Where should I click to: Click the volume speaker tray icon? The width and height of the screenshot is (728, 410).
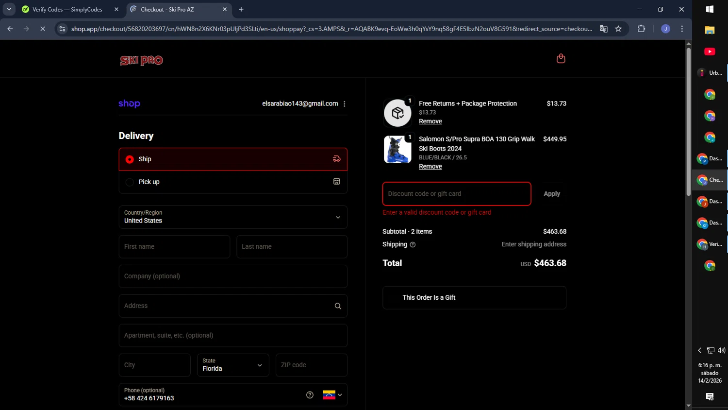click(722, 350)
